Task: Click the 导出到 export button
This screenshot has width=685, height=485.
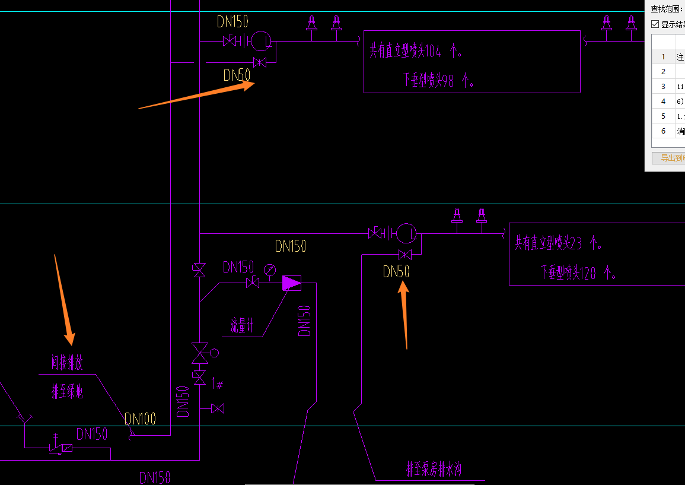Action: coord(668,158)
